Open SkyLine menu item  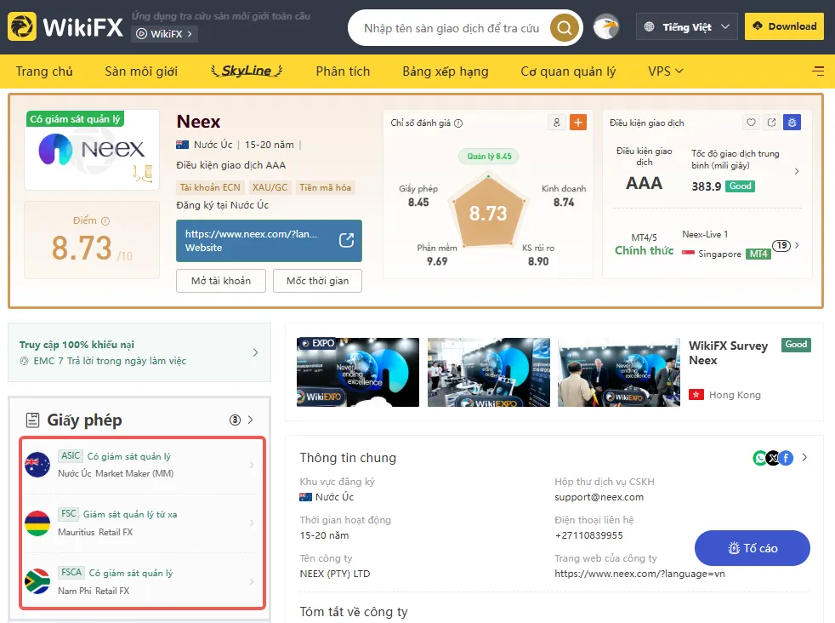point(247,71)
